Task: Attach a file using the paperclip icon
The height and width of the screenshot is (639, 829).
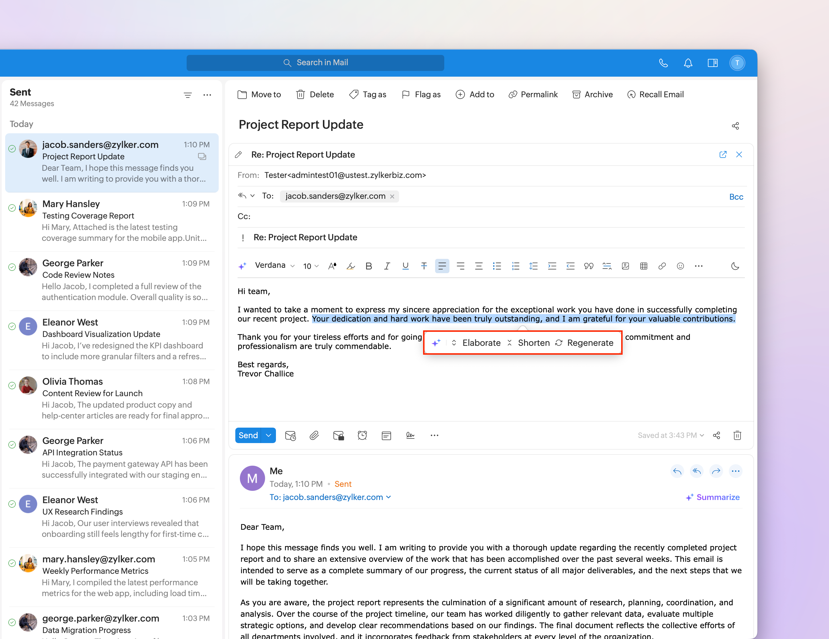Action: click(314, 435)
